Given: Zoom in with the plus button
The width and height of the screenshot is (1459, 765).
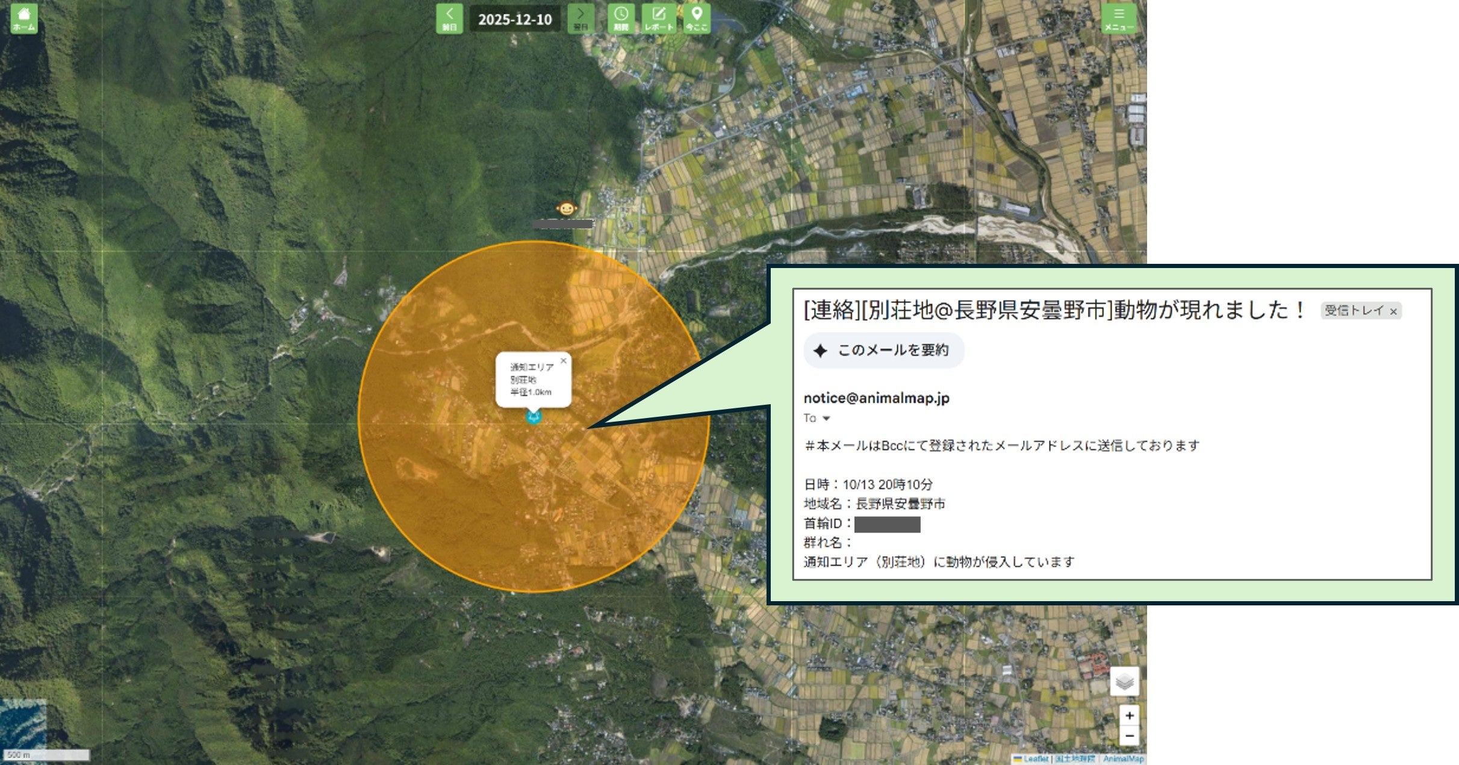Looking at the screenshot, I should tap(1129, 716).
